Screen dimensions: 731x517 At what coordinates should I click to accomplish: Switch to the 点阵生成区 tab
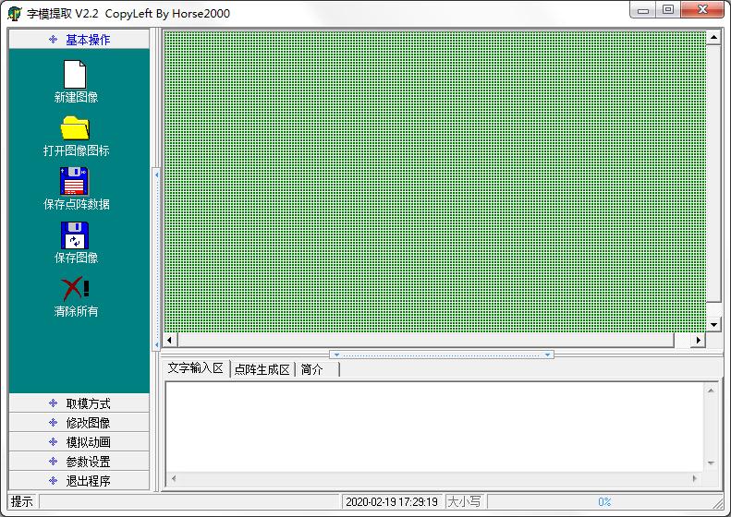click(x=262, y=369)
